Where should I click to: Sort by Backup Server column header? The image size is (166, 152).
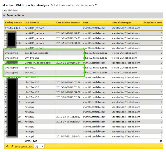(13, 23)
